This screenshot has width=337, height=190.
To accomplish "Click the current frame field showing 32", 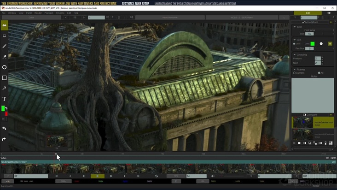I will pos(31,176).
